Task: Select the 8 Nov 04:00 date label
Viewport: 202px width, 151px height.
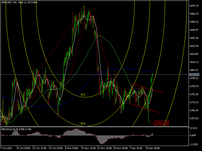Action: 71,148
